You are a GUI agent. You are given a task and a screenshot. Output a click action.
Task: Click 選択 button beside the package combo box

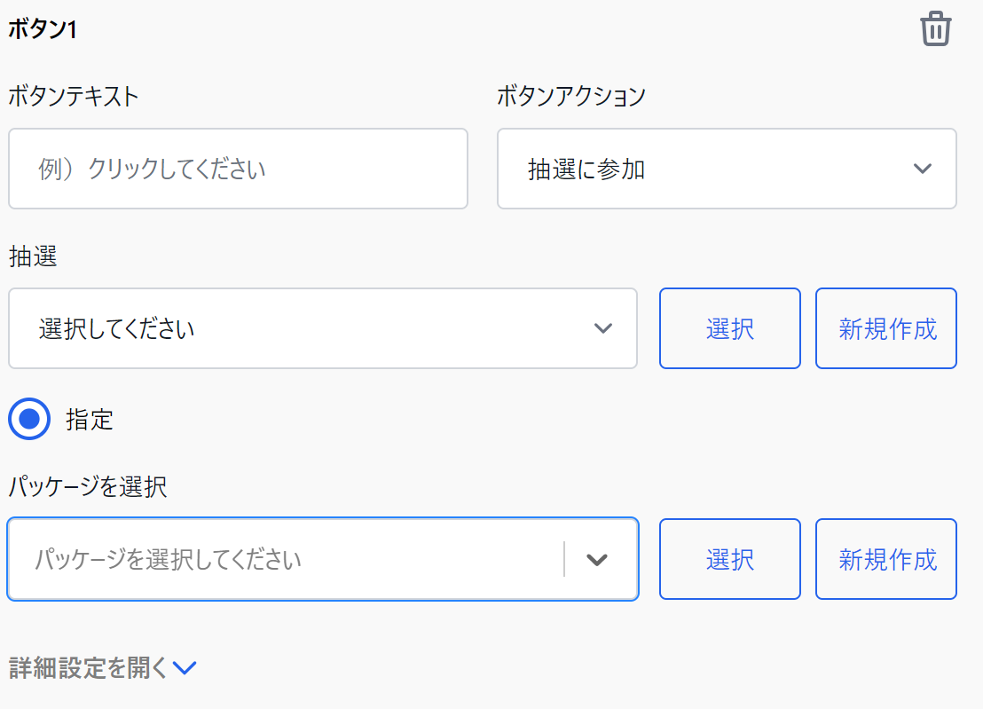(730, 559)
